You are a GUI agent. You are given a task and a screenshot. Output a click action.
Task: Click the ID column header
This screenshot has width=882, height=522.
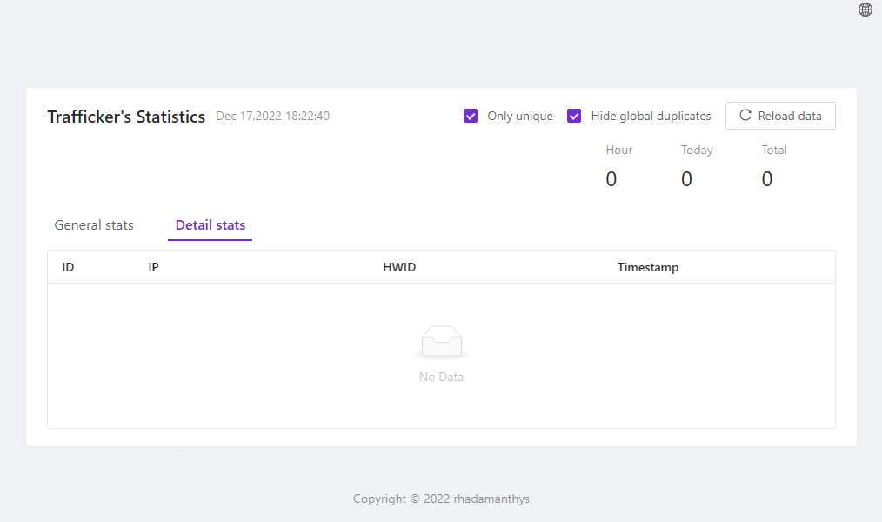click(x=68, y=267)
